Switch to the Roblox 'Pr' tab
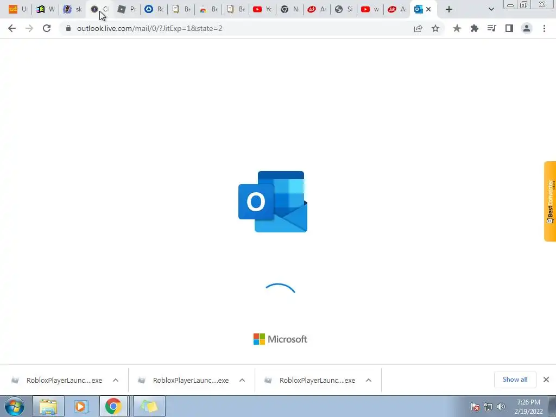Image resolution: width=556 pixels, height=417 pixels. click(x=127, y=9)
